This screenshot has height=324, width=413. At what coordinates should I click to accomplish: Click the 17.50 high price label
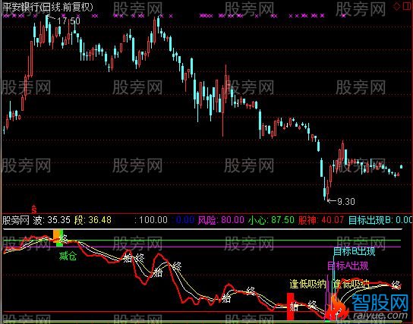pos(68,21)
